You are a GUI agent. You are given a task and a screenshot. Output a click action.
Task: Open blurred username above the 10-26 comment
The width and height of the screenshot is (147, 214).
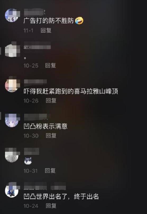tap(35, 82)
